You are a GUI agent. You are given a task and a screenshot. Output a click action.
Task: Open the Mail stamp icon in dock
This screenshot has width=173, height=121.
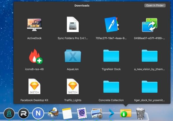click(x=82, y=113)
